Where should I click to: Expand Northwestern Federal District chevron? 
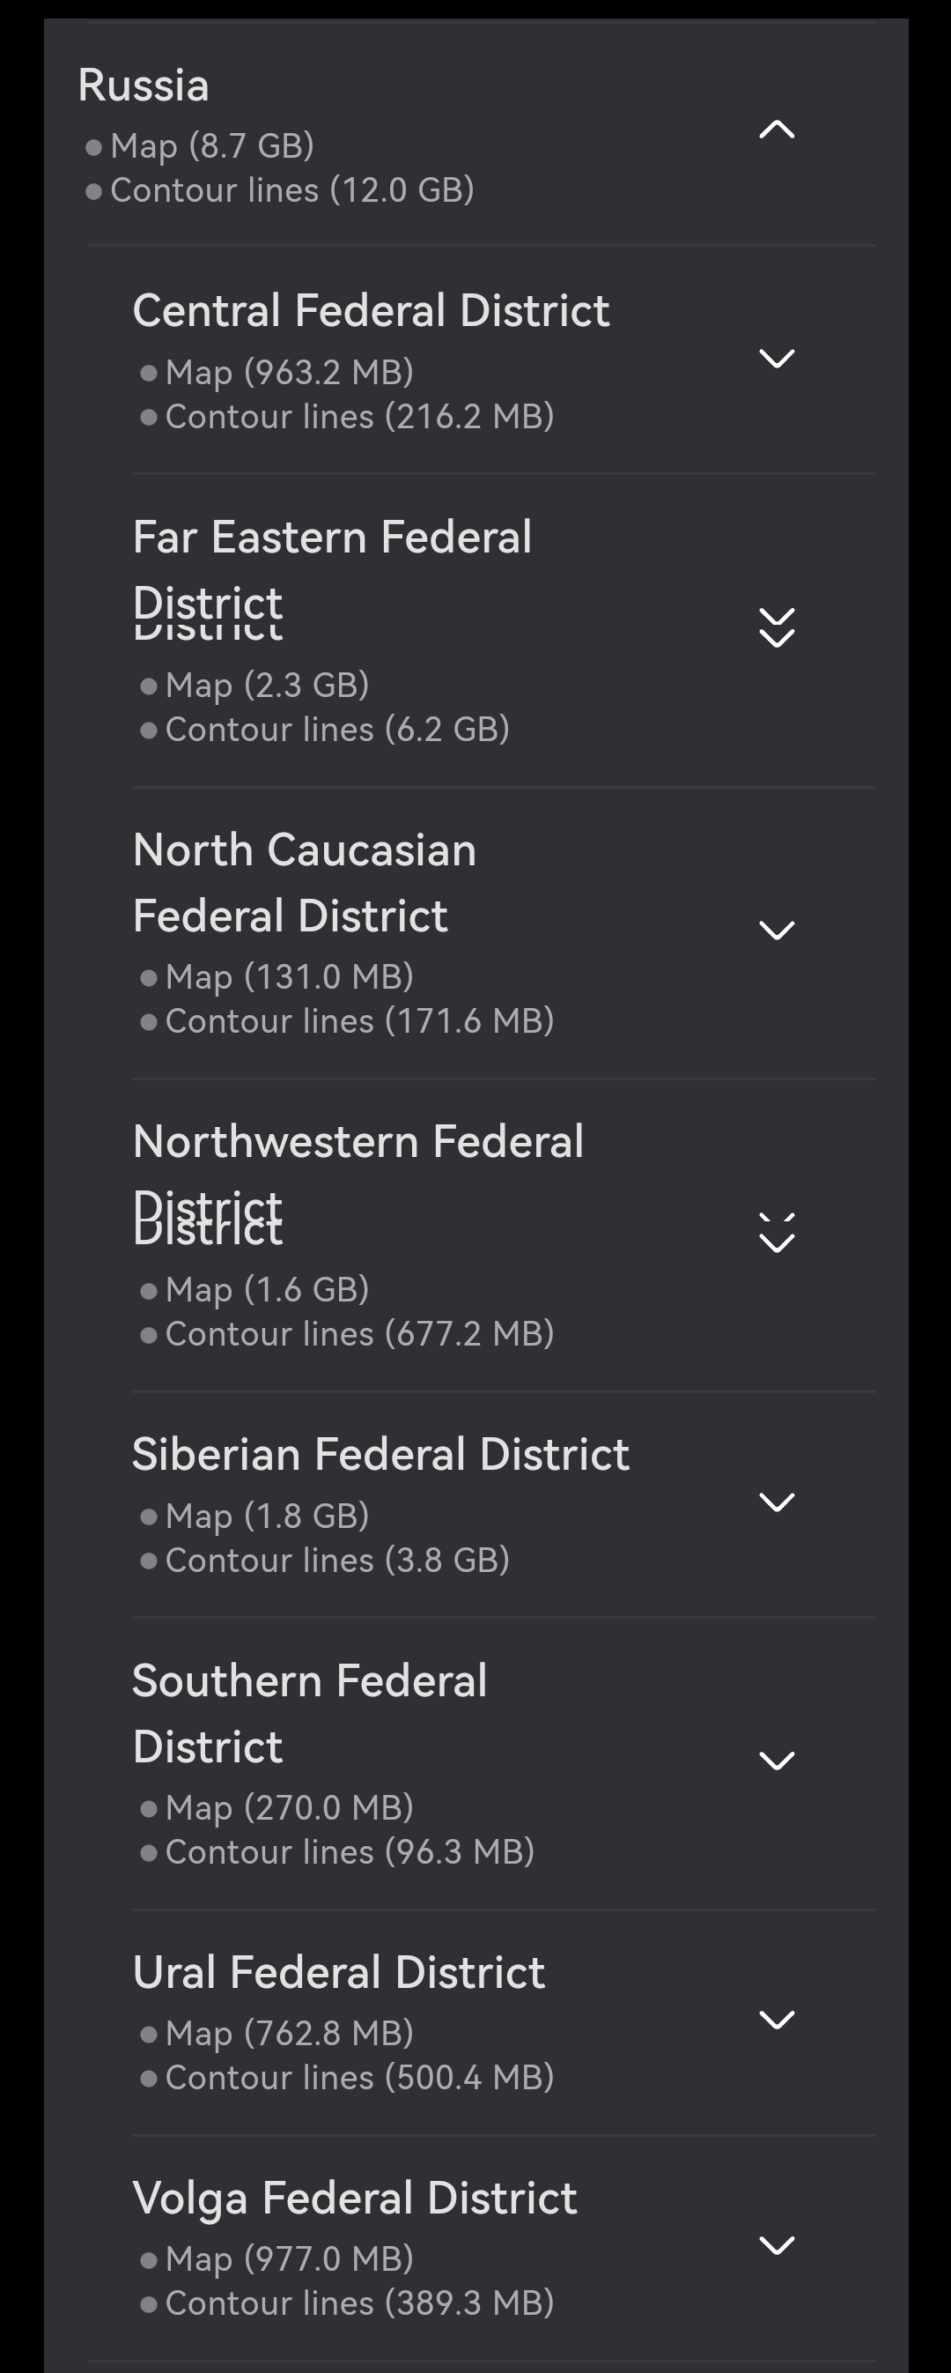[x=776, y=1235]
